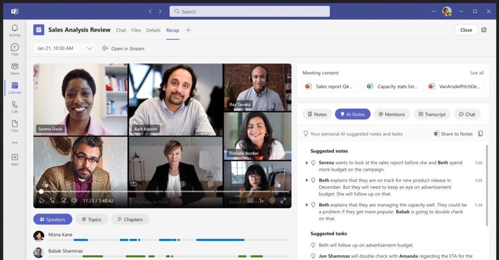Go back with the back arrow

click(150, 11)
